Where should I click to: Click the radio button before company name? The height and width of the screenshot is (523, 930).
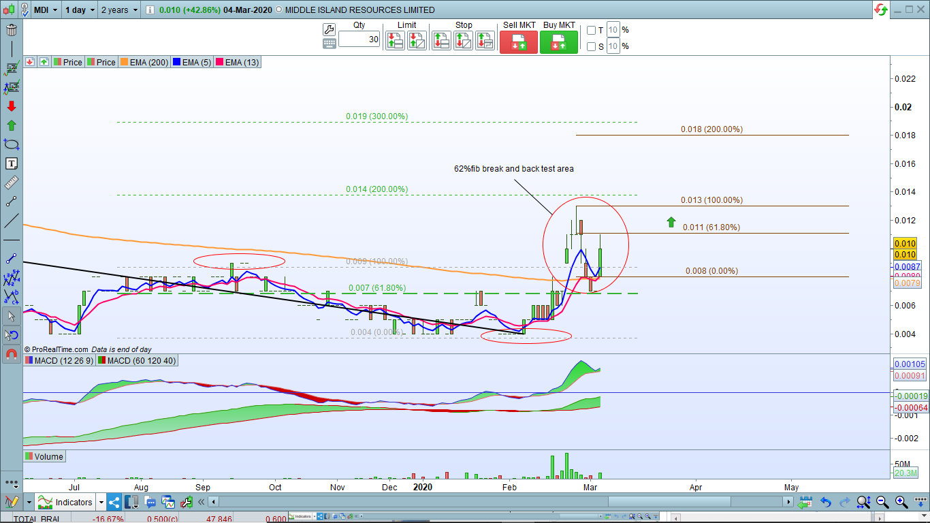pos(278,10)
